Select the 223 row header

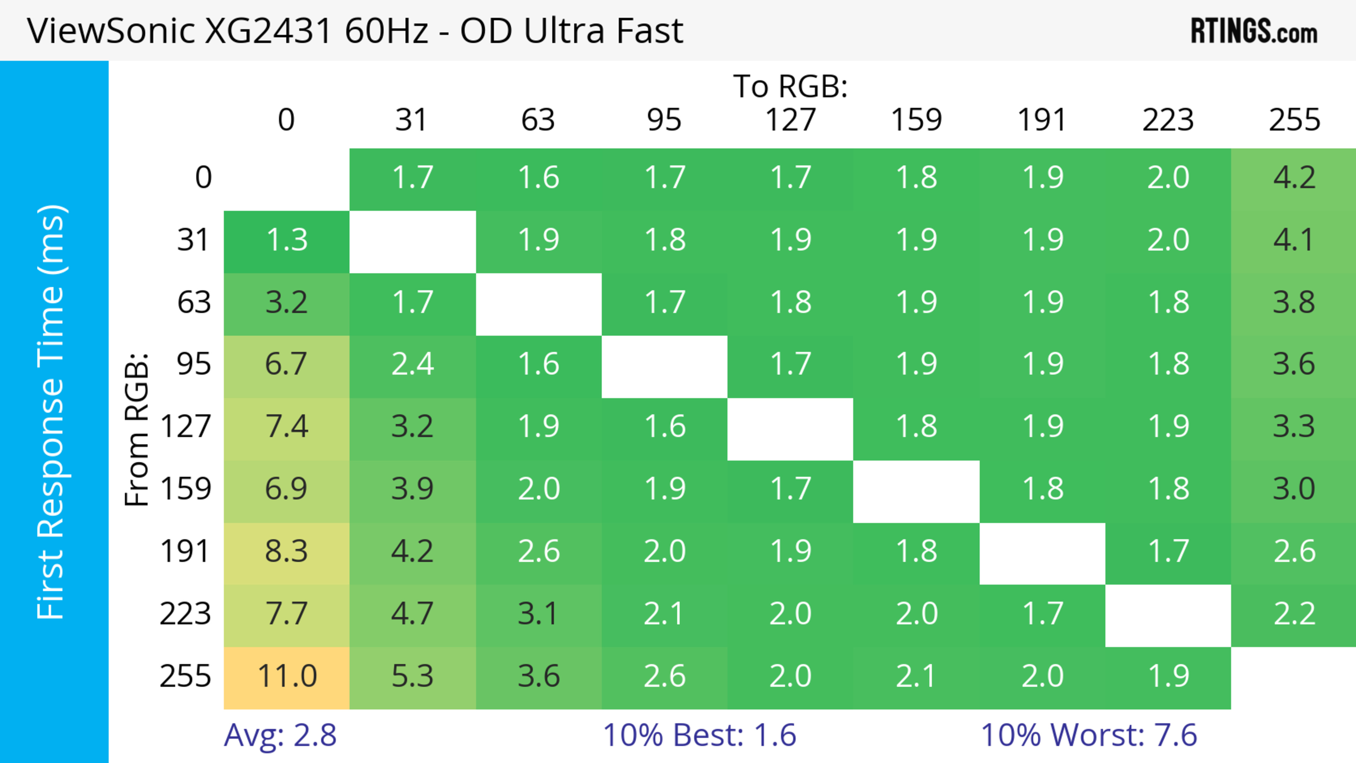click(x=185, y=615)
